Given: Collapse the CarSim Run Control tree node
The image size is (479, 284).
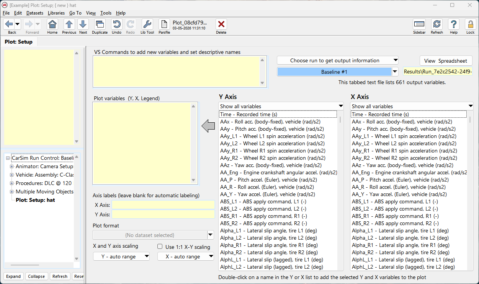Looking at the screenshot, I should pos(8,158).
